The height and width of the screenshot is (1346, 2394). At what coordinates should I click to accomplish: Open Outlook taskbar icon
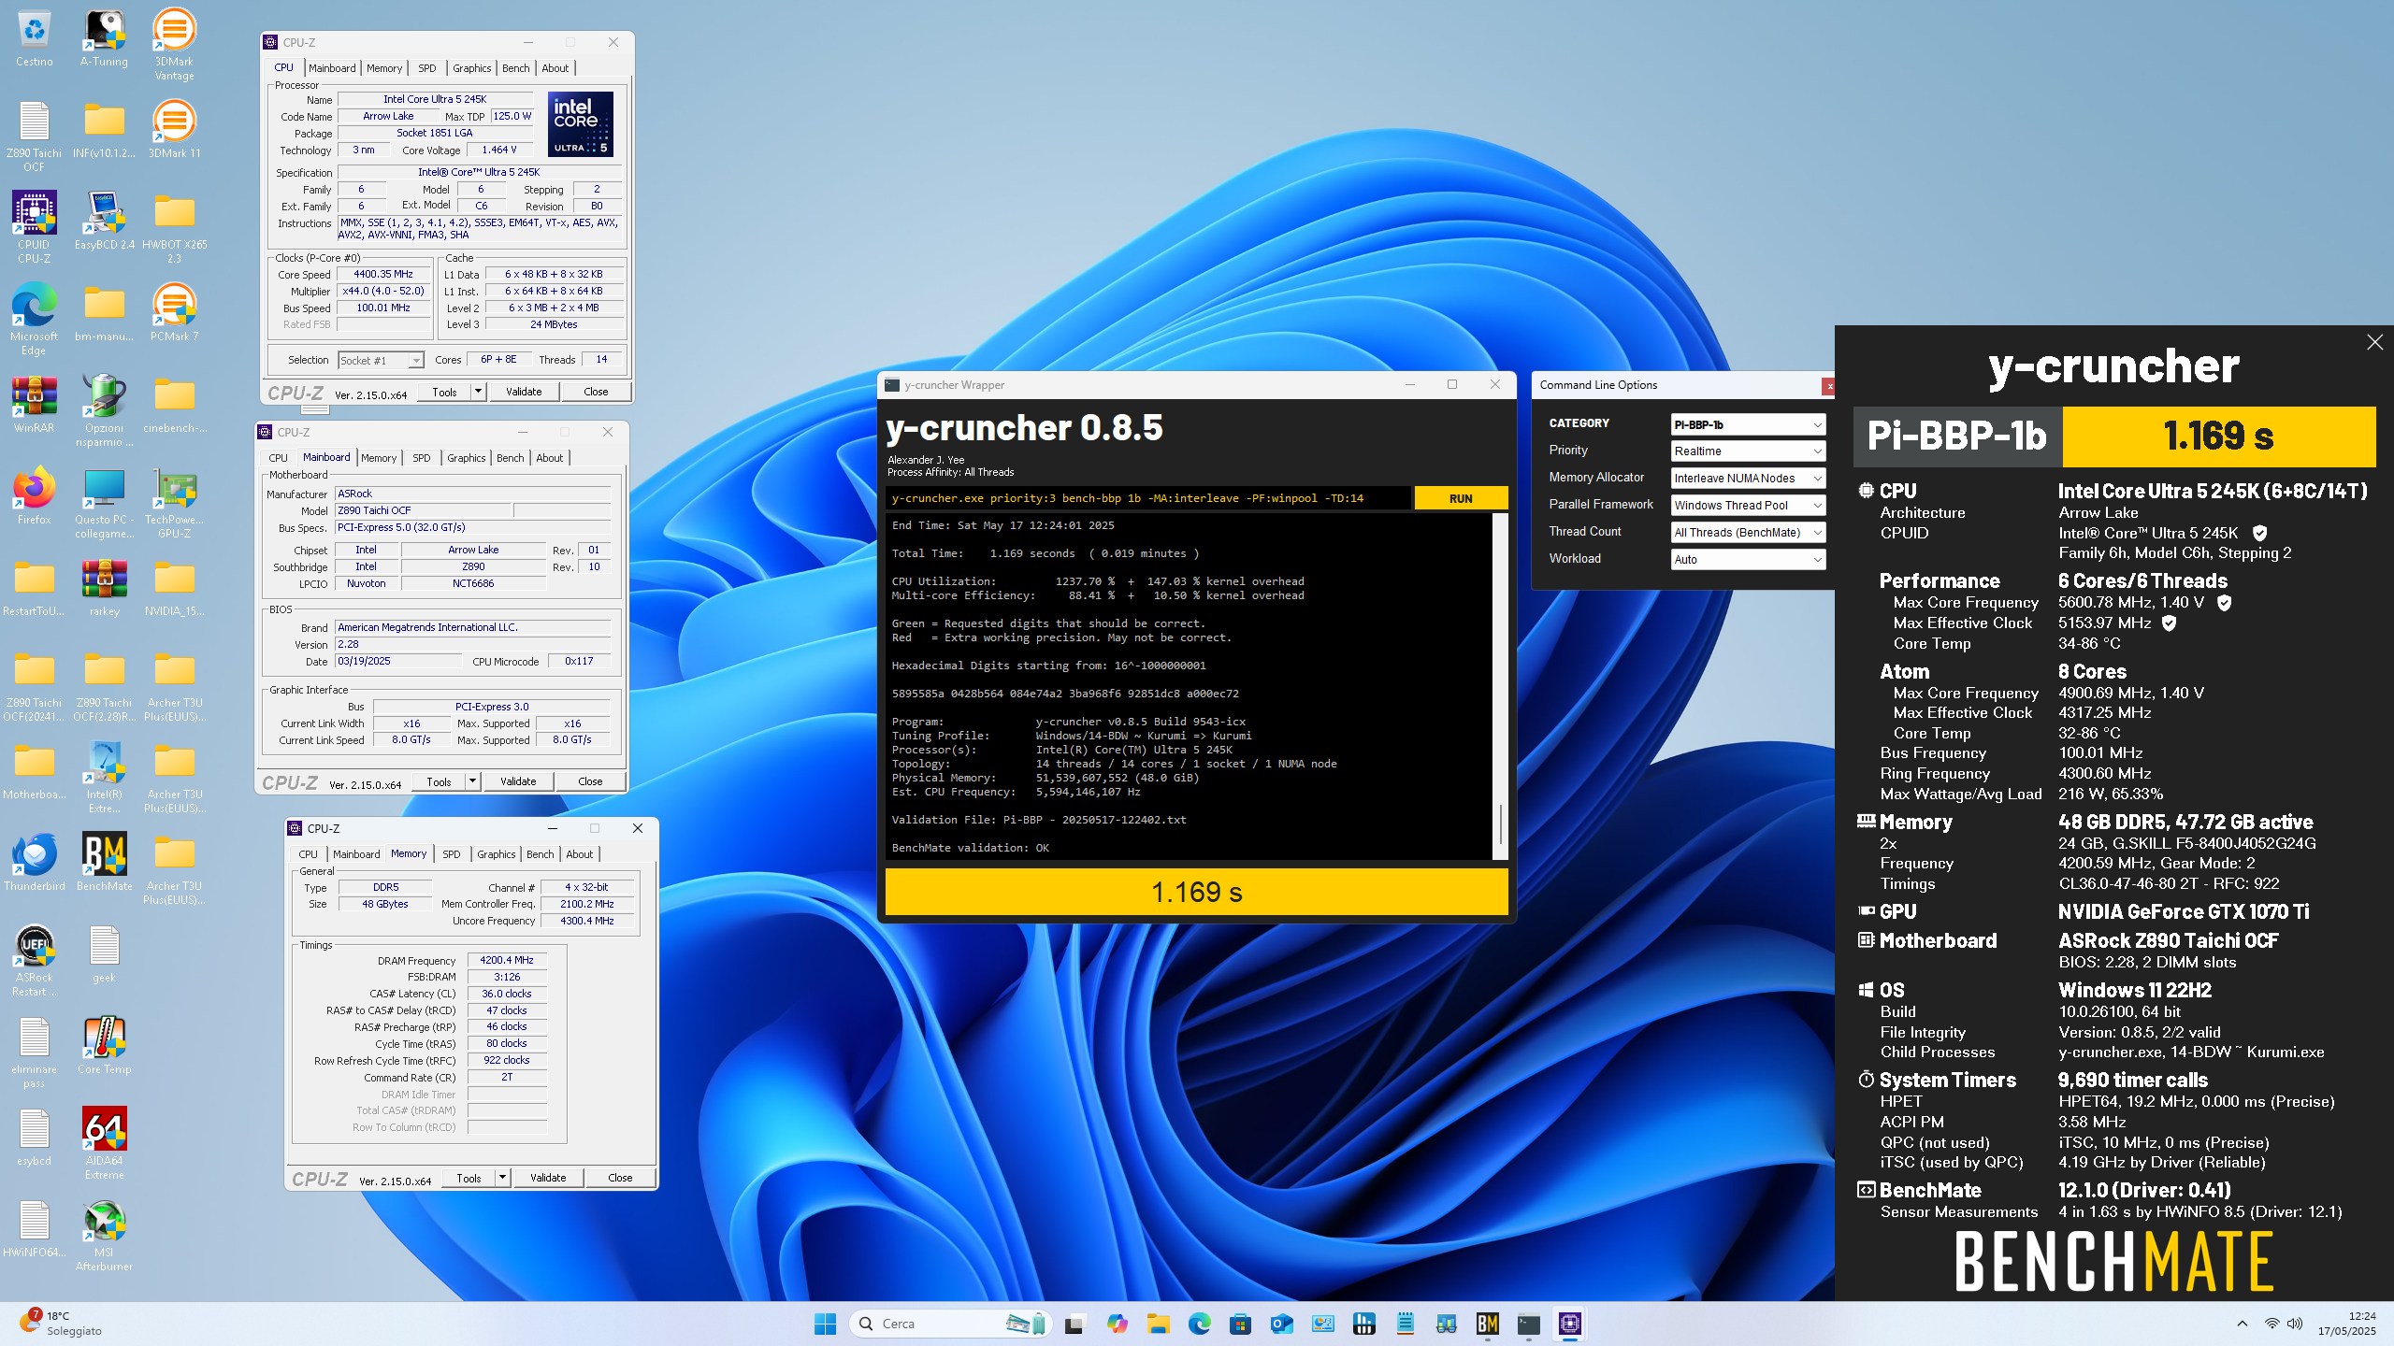1281,1324
